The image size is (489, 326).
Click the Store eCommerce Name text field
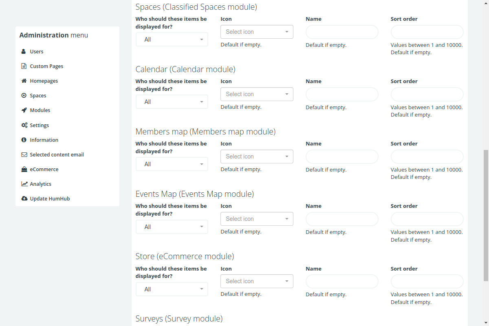click(x=342, y=282)
